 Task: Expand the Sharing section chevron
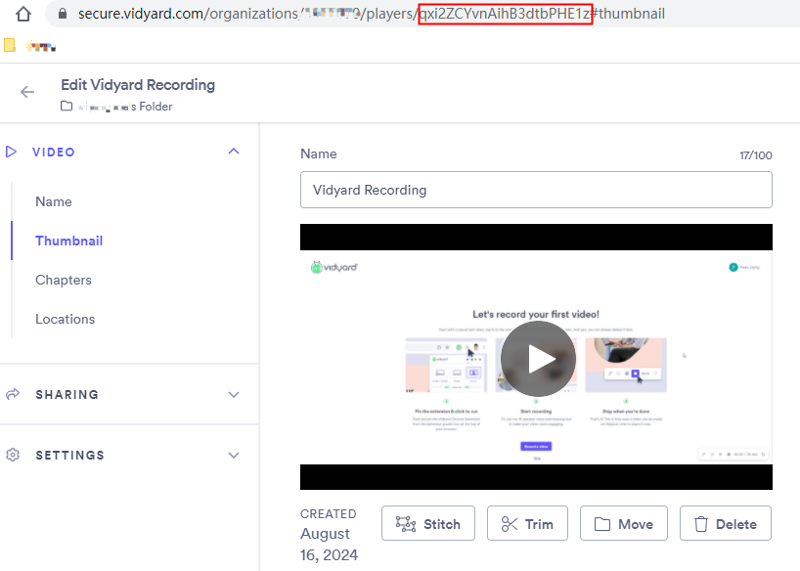233,394
